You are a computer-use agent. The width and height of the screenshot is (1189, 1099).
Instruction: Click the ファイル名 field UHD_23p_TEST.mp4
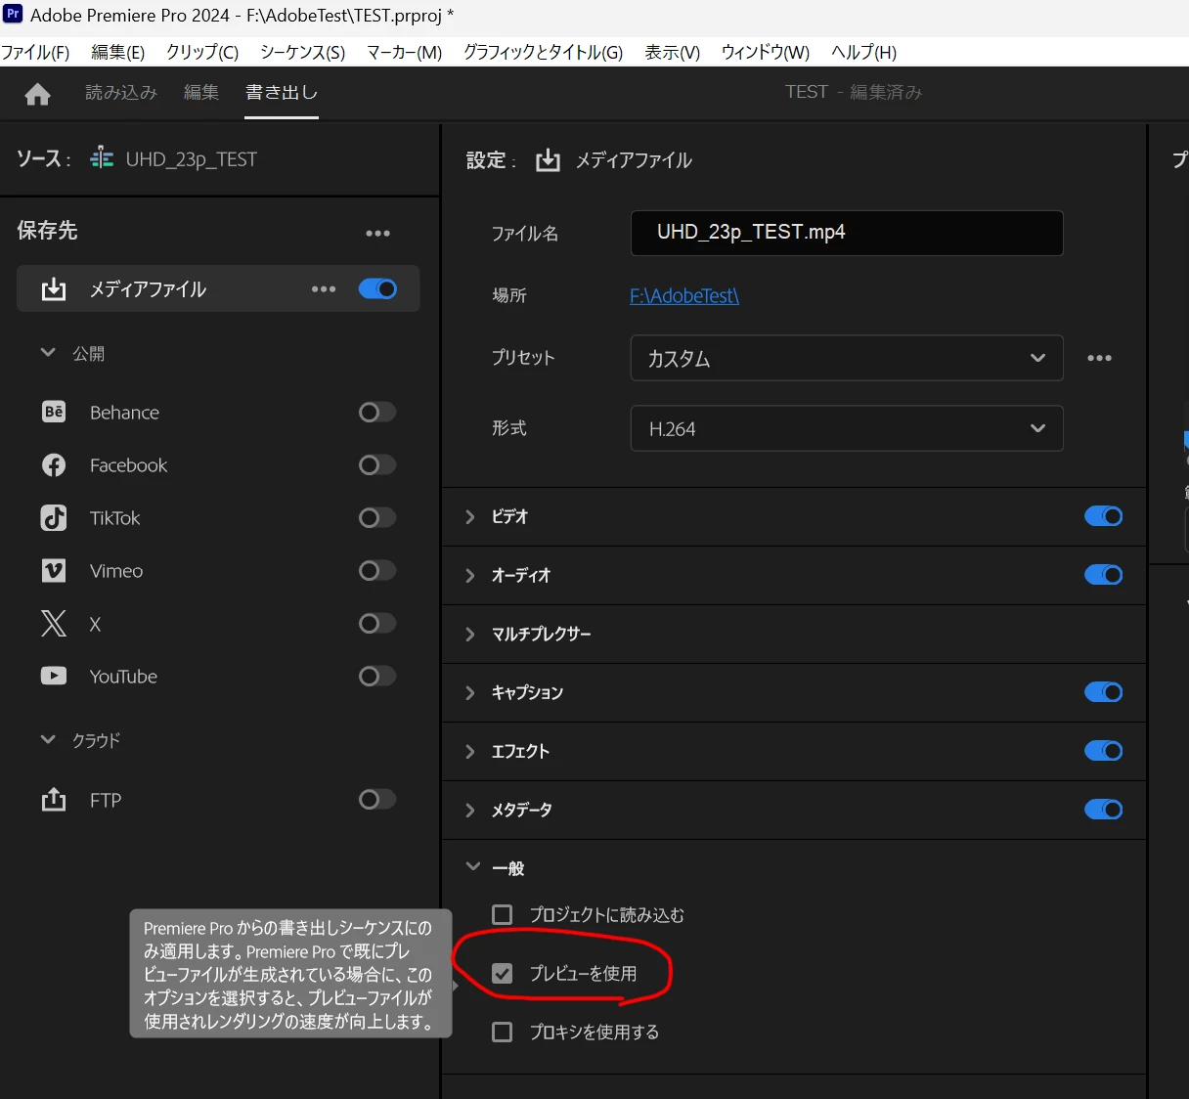click(x=847, y=233)
